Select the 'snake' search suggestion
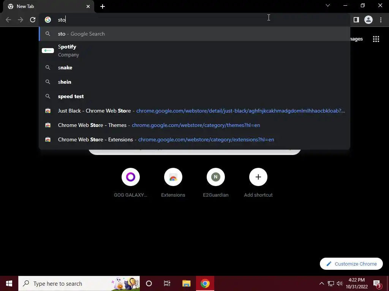 click(x=194, y=67)
